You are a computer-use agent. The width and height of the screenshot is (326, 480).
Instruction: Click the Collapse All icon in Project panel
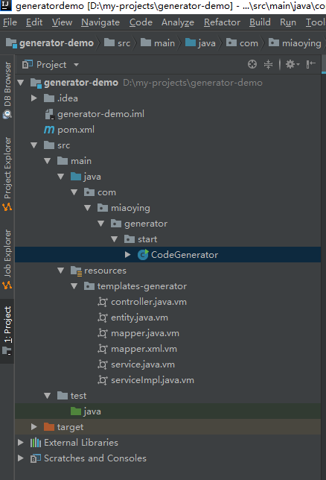[x=268, y=64]
